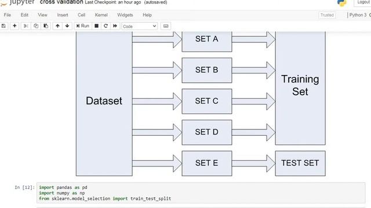Open the Edit menu

click(x=24, y=15)
